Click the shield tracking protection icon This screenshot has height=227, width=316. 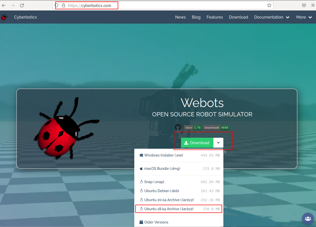point(57,5)
